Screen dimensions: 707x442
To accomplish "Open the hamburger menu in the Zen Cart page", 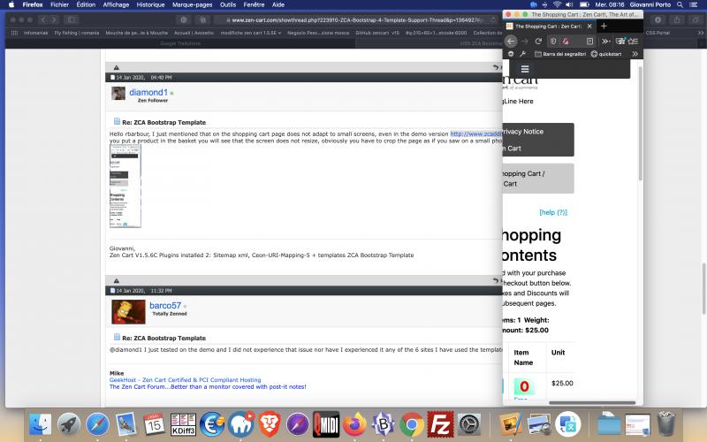I will 525,69.
